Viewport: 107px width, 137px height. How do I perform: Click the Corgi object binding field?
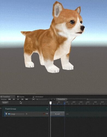(x=16, y=114)
